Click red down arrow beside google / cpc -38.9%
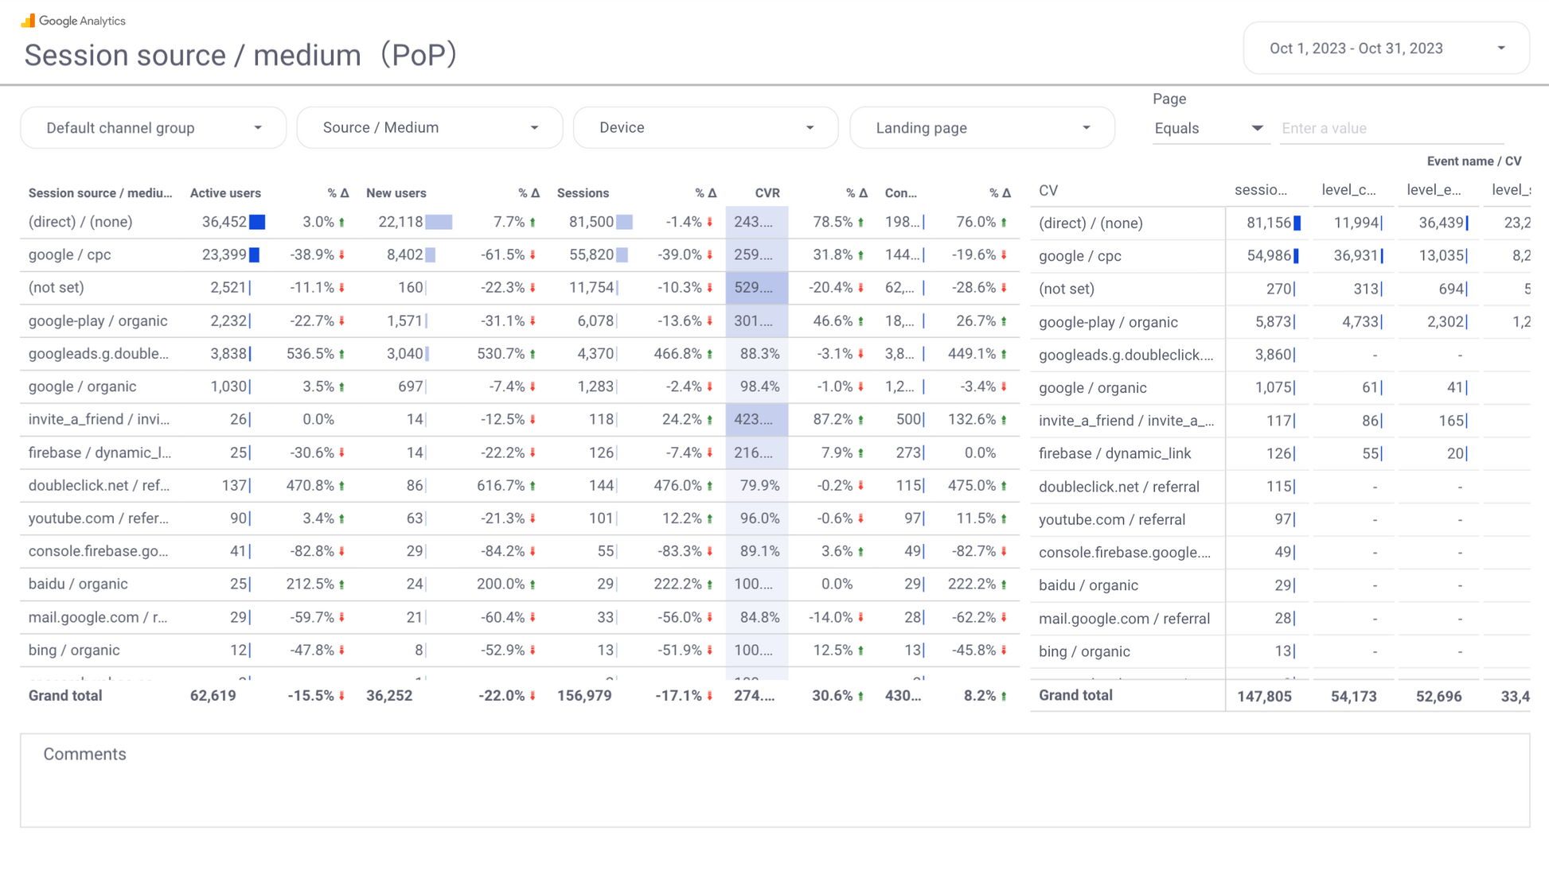Image resolution: width=1549 pixels, height=870 pixels. pyautogui.click(x=342, y=255)
